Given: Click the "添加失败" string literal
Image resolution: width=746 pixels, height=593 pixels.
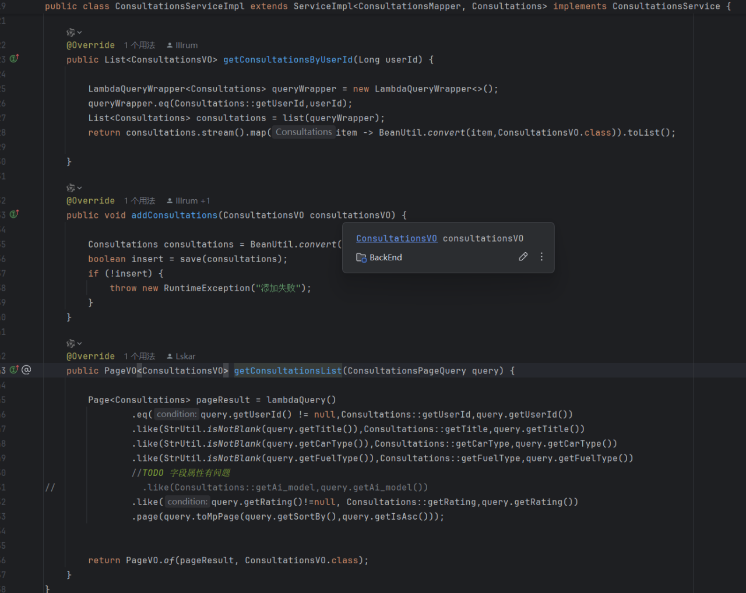Looking at the screenshot, I should point(280,288).
